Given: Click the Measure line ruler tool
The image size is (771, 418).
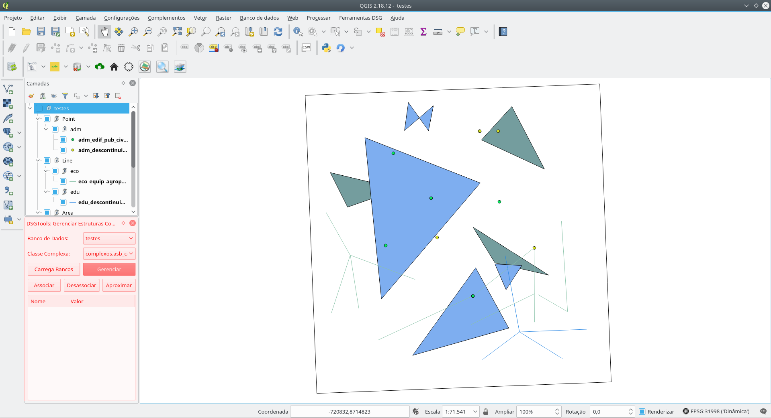Looking at the screenshot, I should (438, 32).
